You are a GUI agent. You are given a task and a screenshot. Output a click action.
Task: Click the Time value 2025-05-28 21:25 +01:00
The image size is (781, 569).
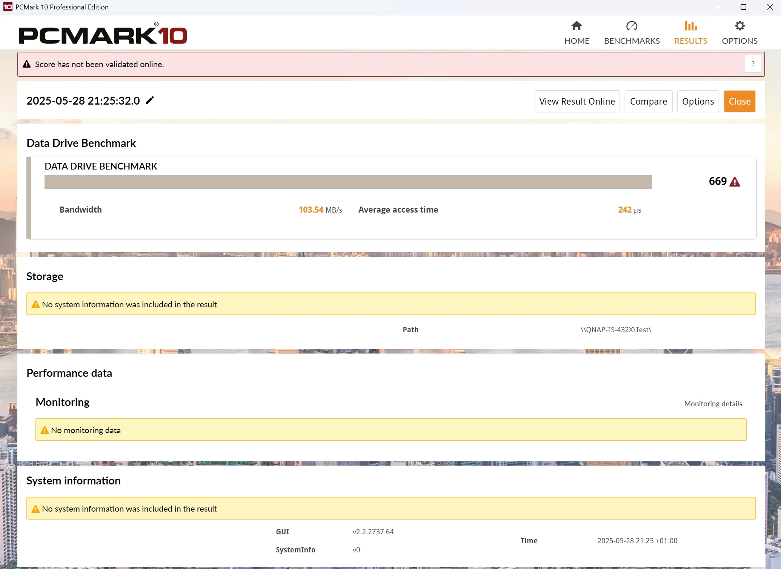point(637,541)
